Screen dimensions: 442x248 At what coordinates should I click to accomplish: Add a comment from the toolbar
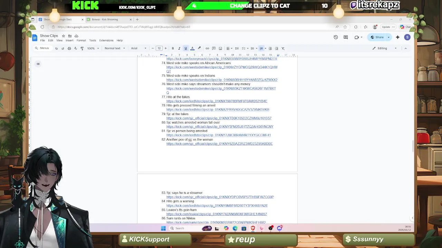(x=214, y=48)
